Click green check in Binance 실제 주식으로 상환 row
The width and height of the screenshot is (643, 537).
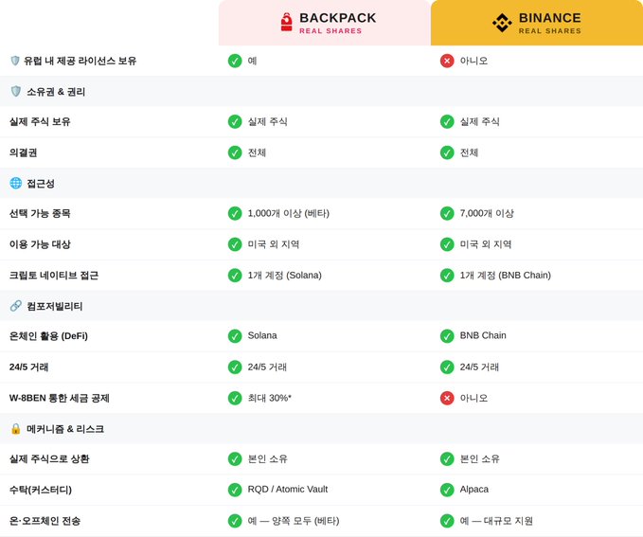(447, 458)
